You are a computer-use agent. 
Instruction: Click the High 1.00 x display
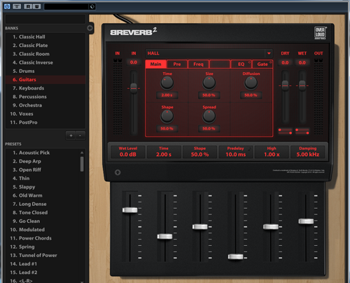(x=272, y=152)
